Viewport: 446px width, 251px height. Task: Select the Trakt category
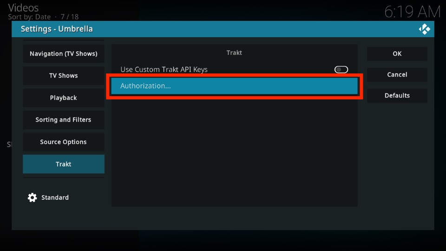tap(64, 164)
